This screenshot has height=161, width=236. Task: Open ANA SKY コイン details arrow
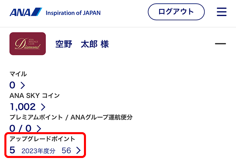click(43, 107)
